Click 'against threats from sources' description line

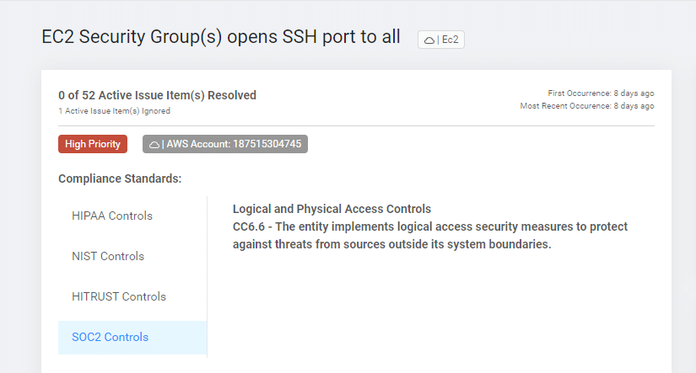391,244
